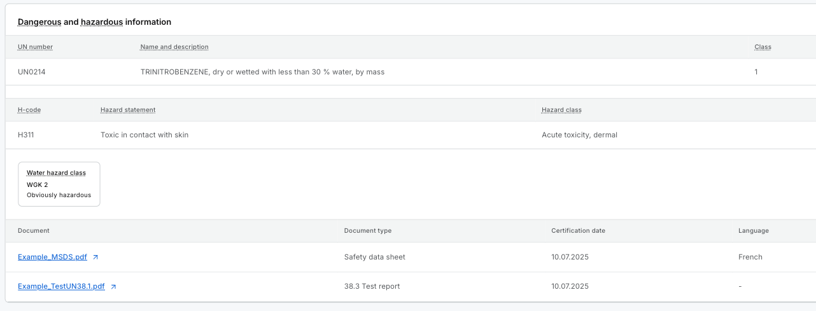This screenshot has width=816, height=311.
Task: Click the H-code column header
Action: (29, 110)
